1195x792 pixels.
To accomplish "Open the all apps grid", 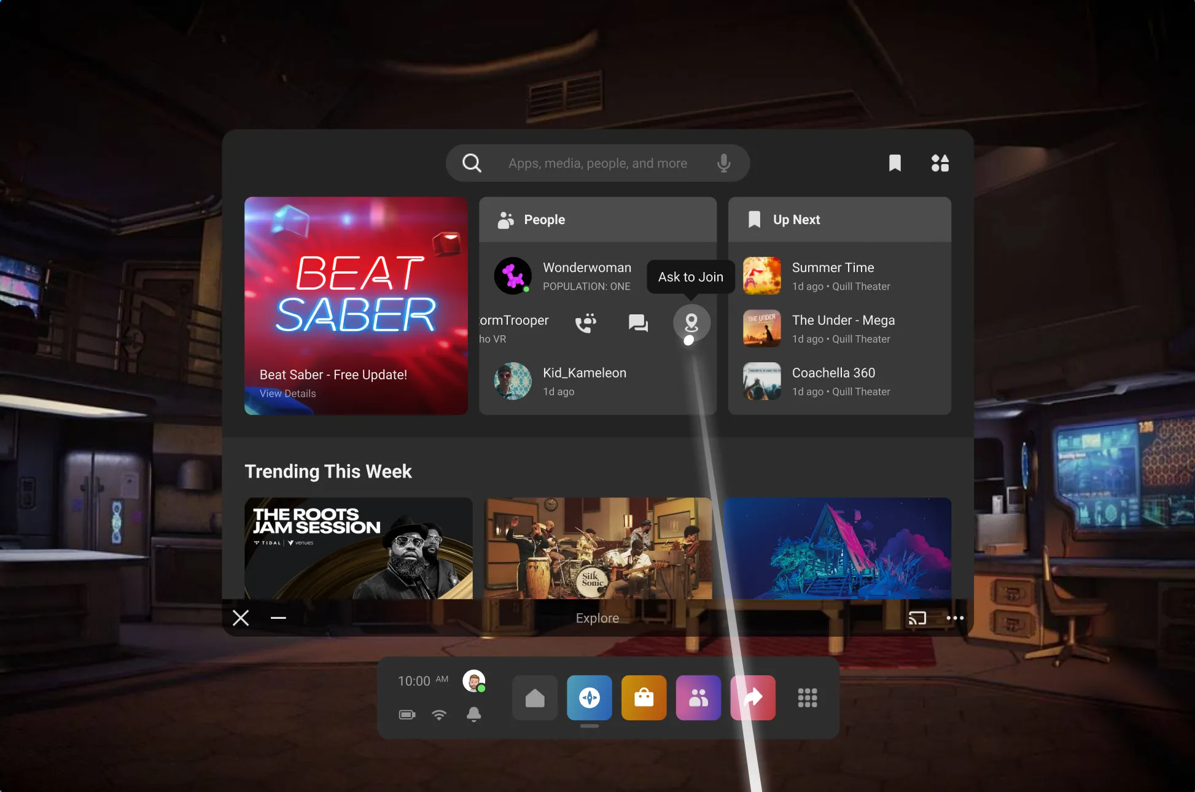I will (x=807, y=697).
